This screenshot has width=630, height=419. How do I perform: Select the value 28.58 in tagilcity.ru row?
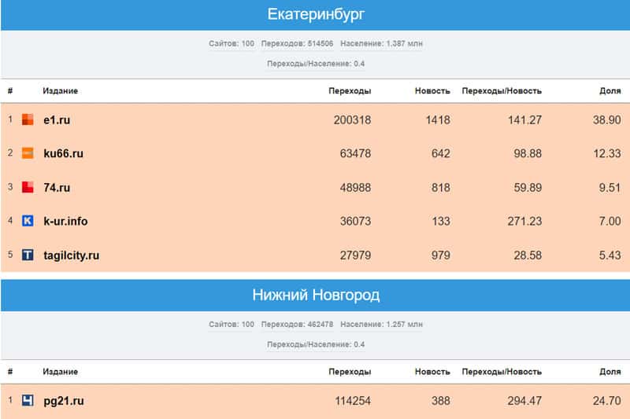tap(528, 255)
